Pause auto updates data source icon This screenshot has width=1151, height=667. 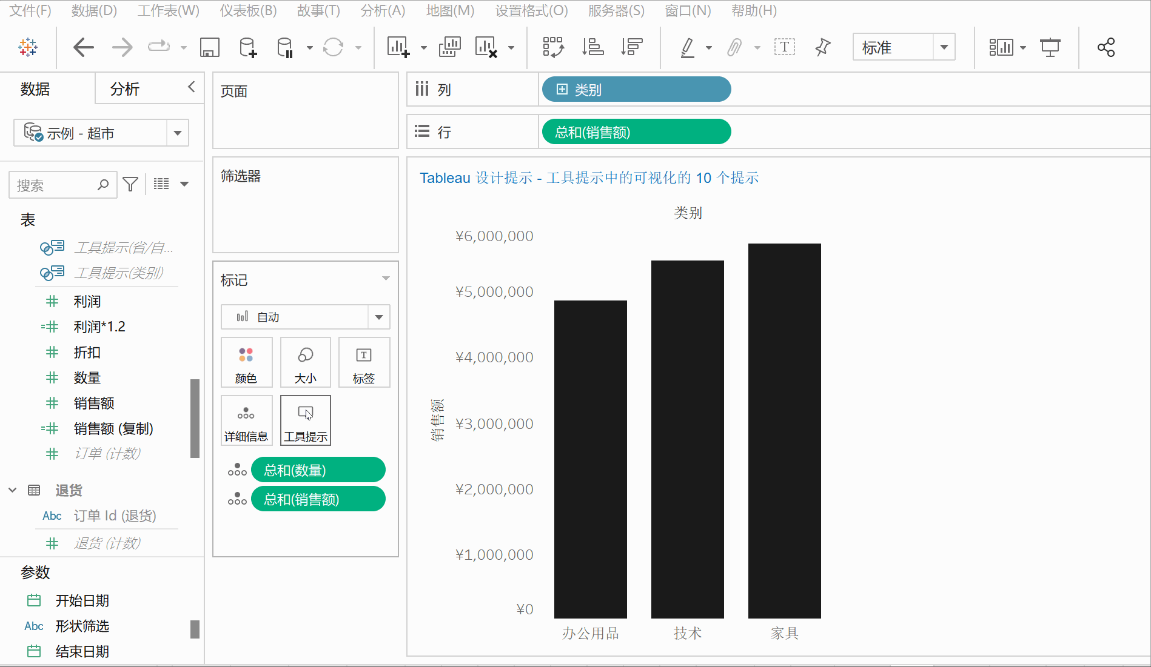285,47
